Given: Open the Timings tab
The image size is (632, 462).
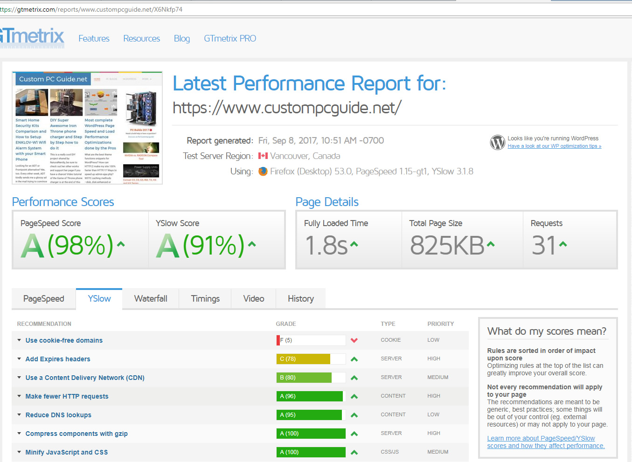Looking at the screenshot, I should (x=205, y=299).
